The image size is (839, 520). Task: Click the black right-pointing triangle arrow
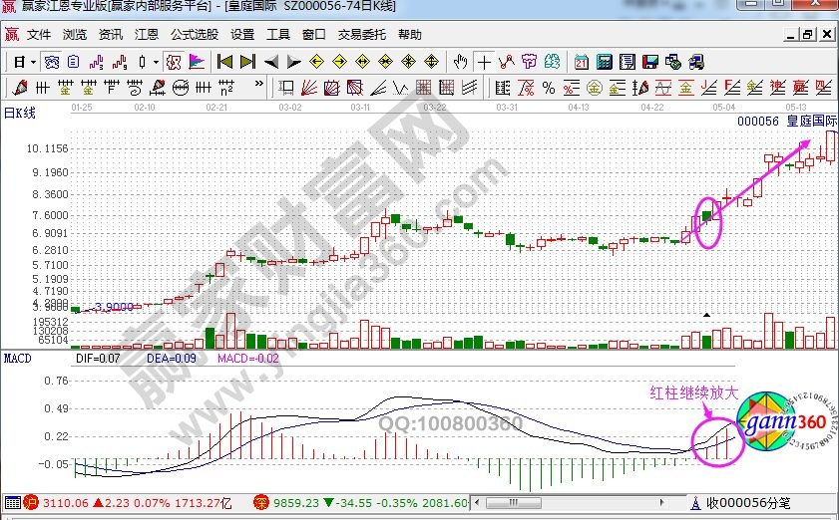point(292,62)
